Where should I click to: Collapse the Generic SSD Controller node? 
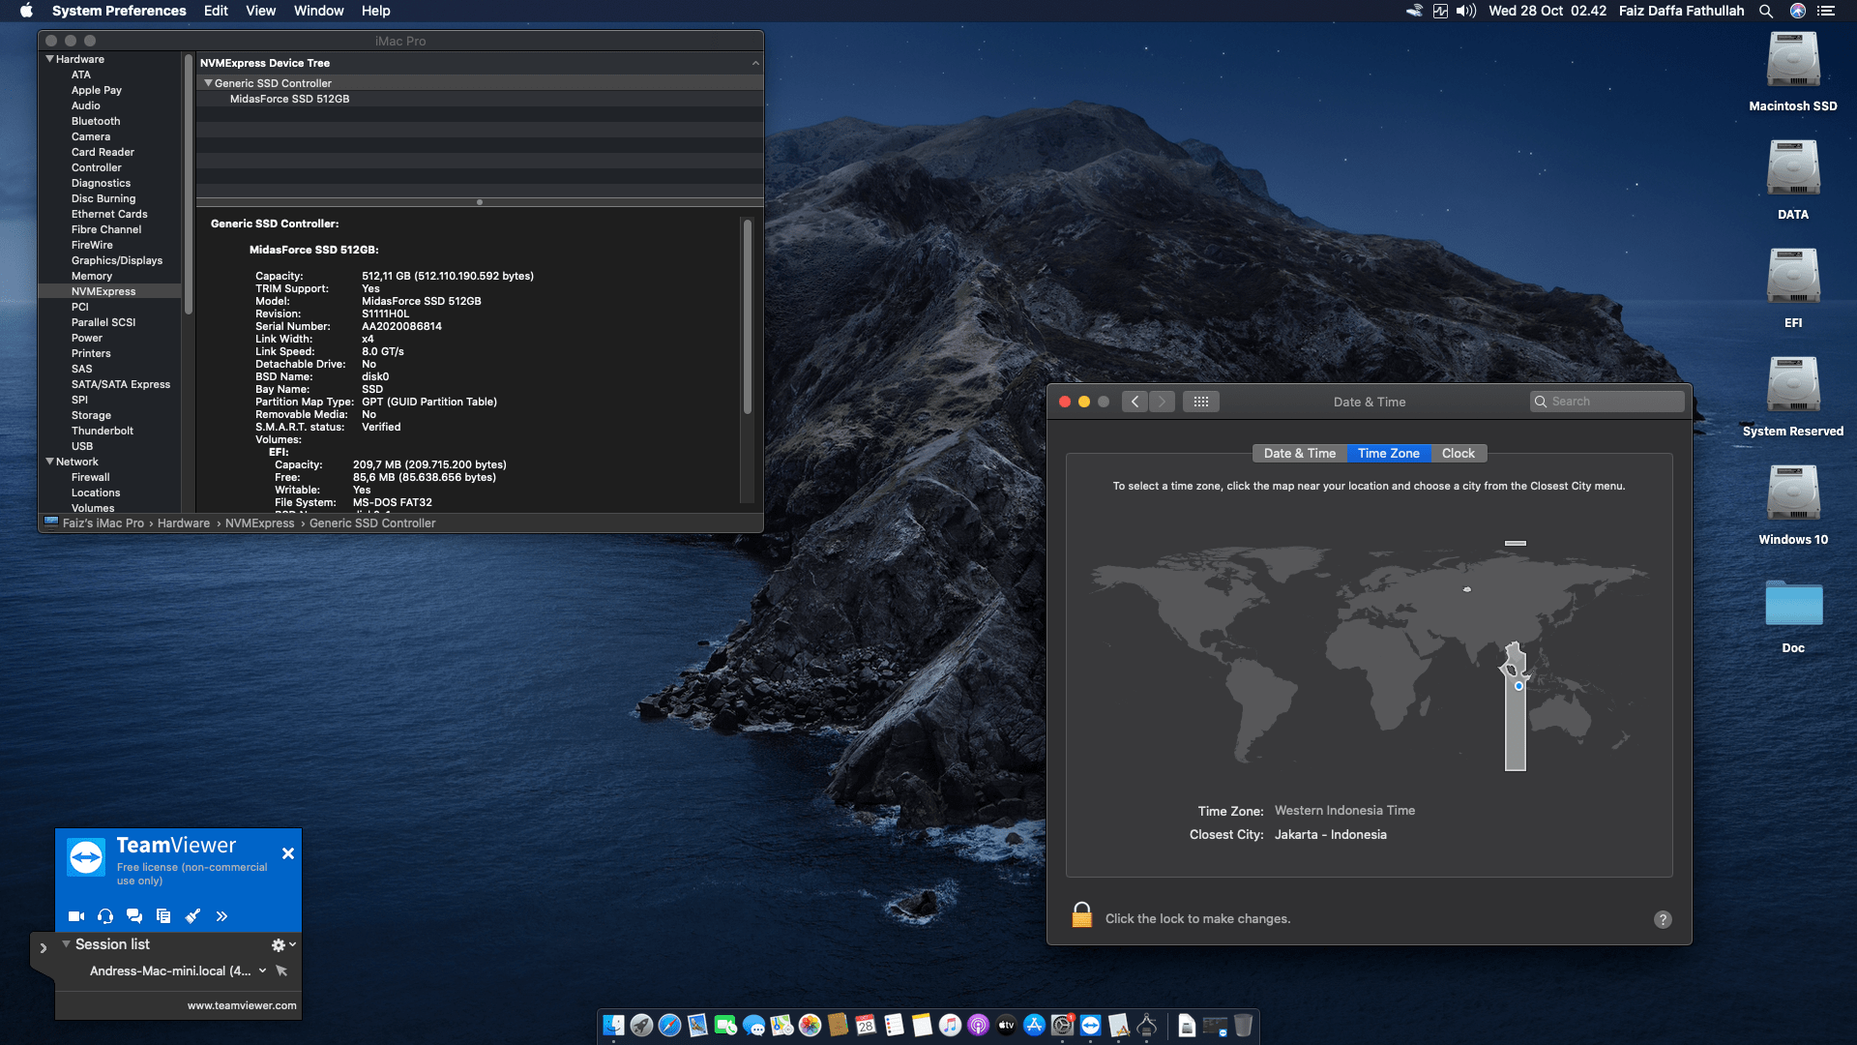(x=208, y=83)
